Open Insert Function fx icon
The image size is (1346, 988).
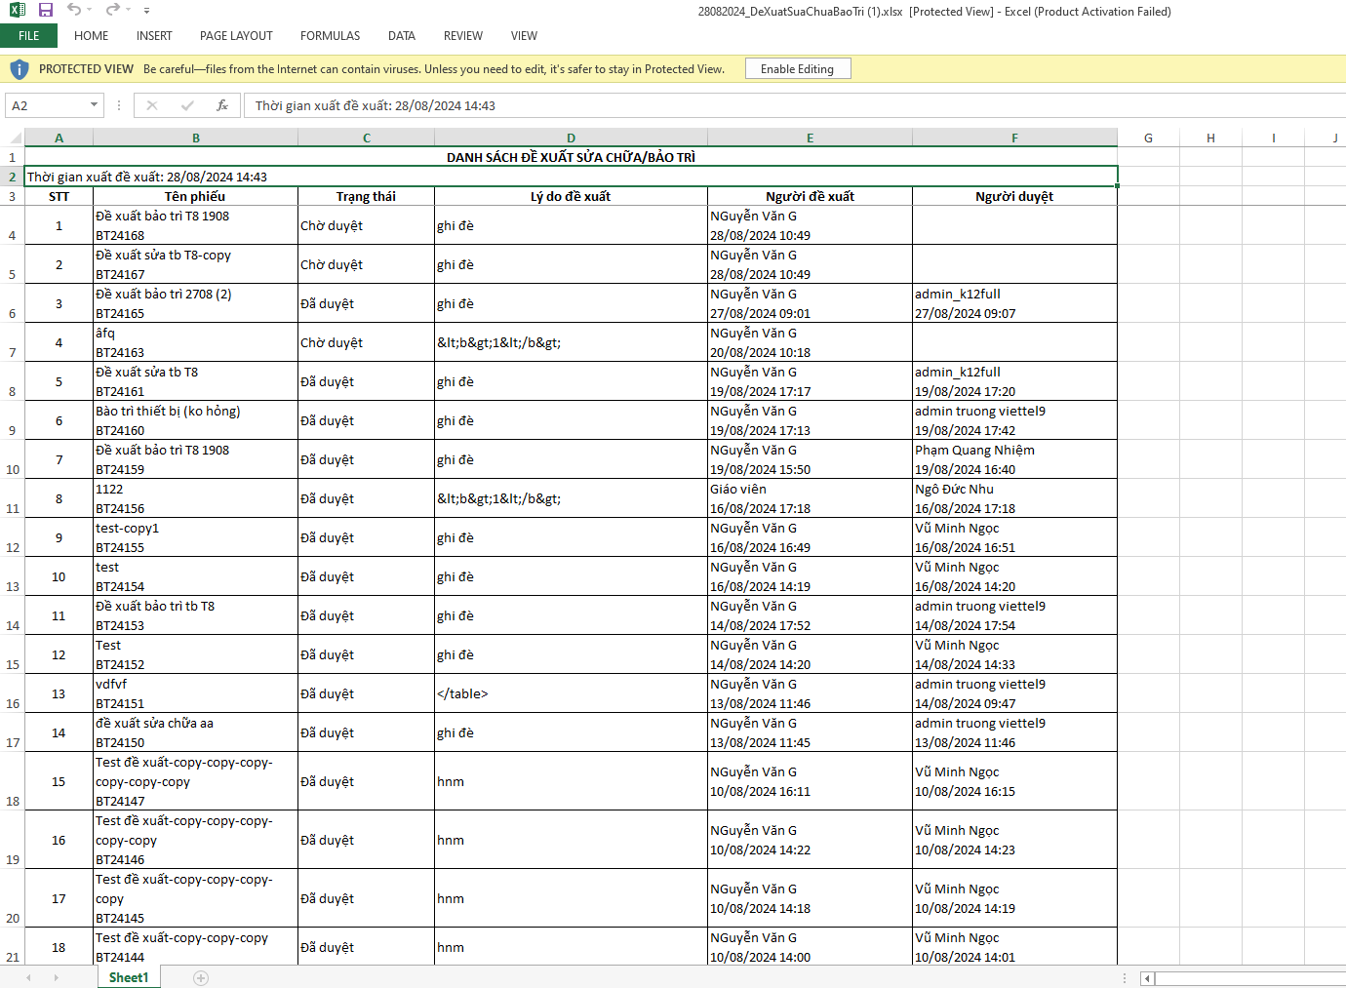click(x=222, y=105)
